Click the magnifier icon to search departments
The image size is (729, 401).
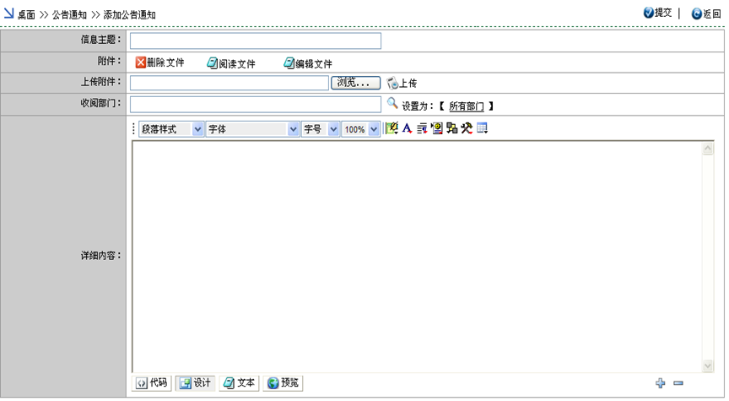392,103
